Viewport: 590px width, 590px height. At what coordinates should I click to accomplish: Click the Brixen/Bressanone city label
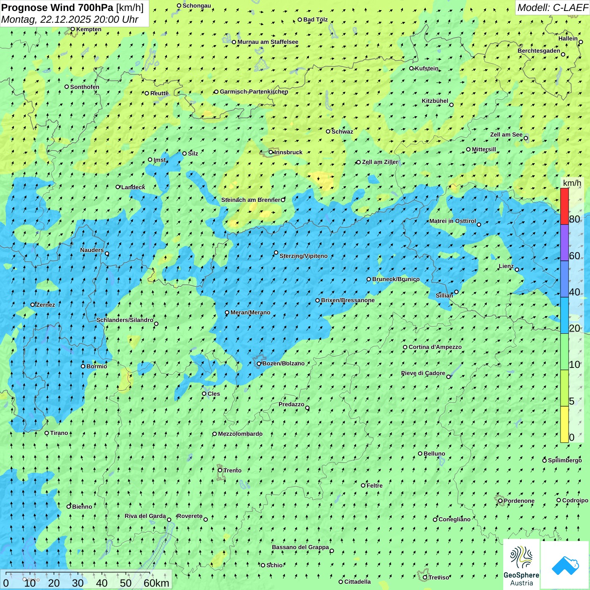point(348,300)
